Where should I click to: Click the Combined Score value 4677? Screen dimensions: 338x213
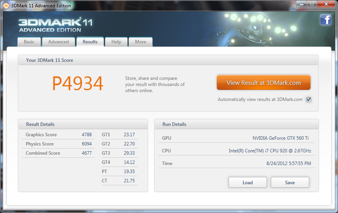point(87,153)
